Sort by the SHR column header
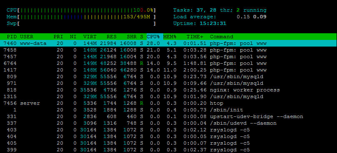 (x=131, y=37)
